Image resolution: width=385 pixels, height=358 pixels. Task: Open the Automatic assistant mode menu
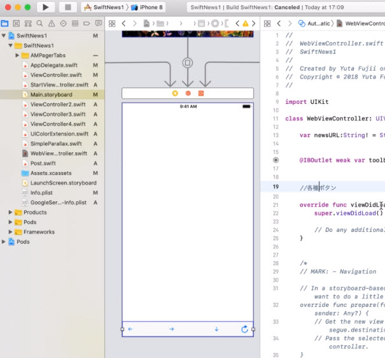(x=314, y=24)
